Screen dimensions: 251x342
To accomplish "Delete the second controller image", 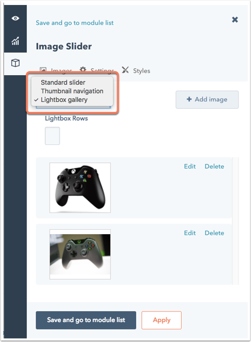I will (x=214, y=233).
